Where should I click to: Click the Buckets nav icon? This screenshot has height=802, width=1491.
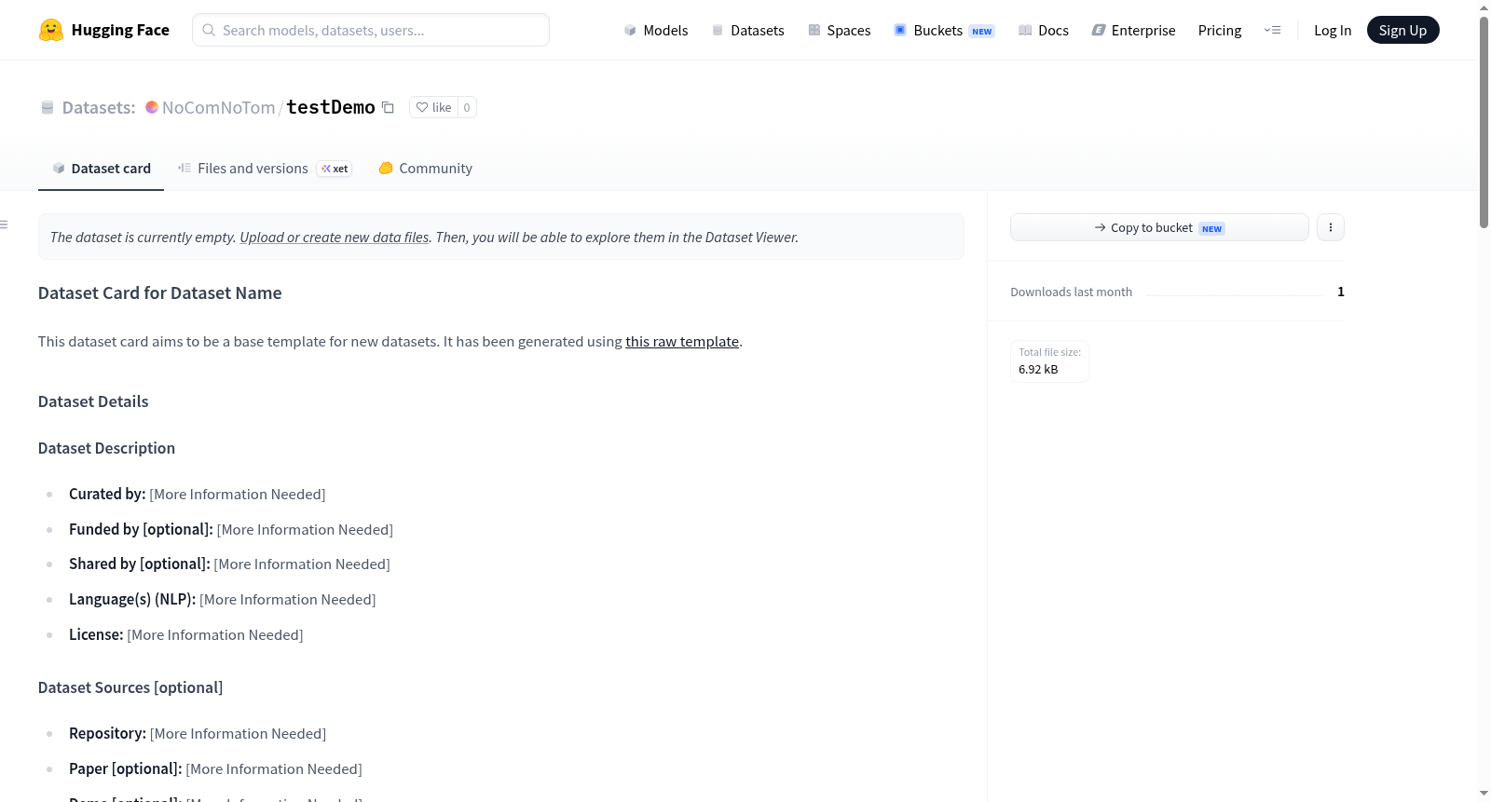900,30
